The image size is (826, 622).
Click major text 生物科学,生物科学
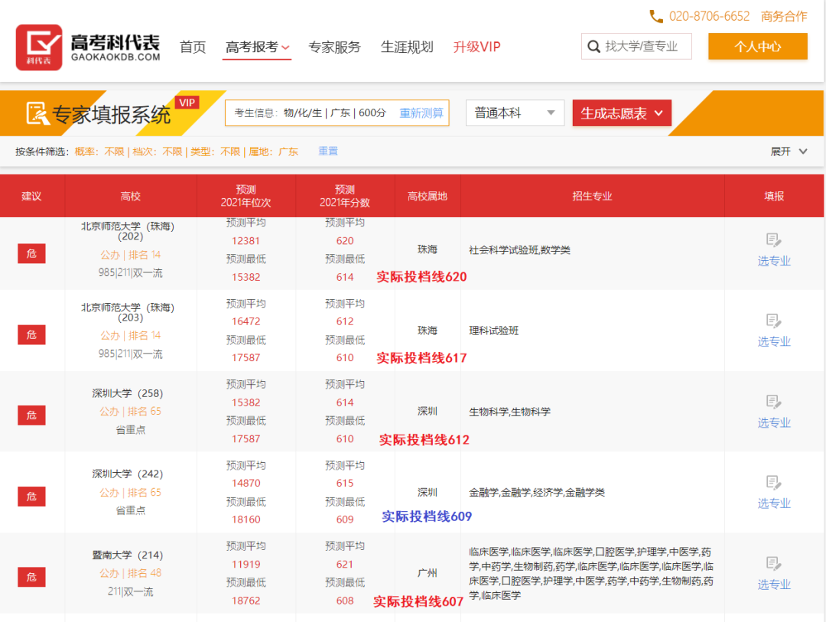[509, 412]
